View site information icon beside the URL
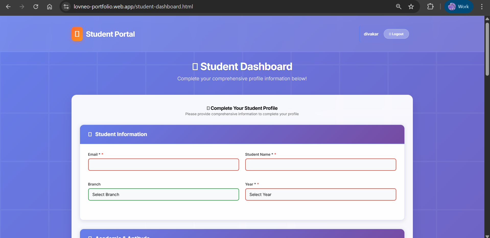 point(66,7)
